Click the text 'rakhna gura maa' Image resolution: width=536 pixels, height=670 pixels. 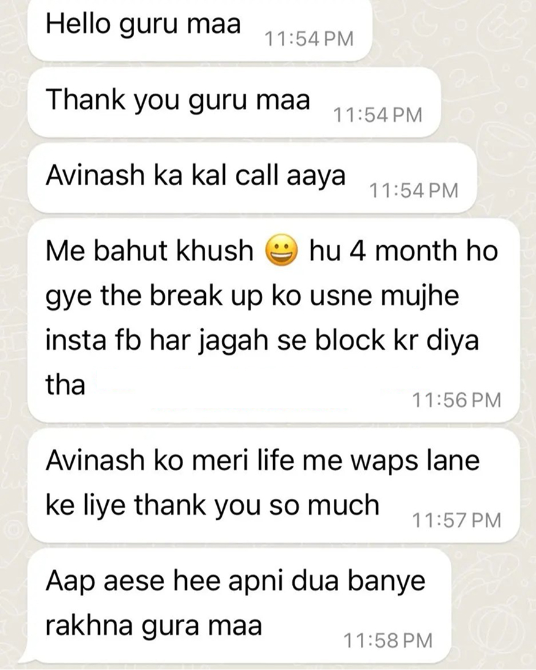153,626
